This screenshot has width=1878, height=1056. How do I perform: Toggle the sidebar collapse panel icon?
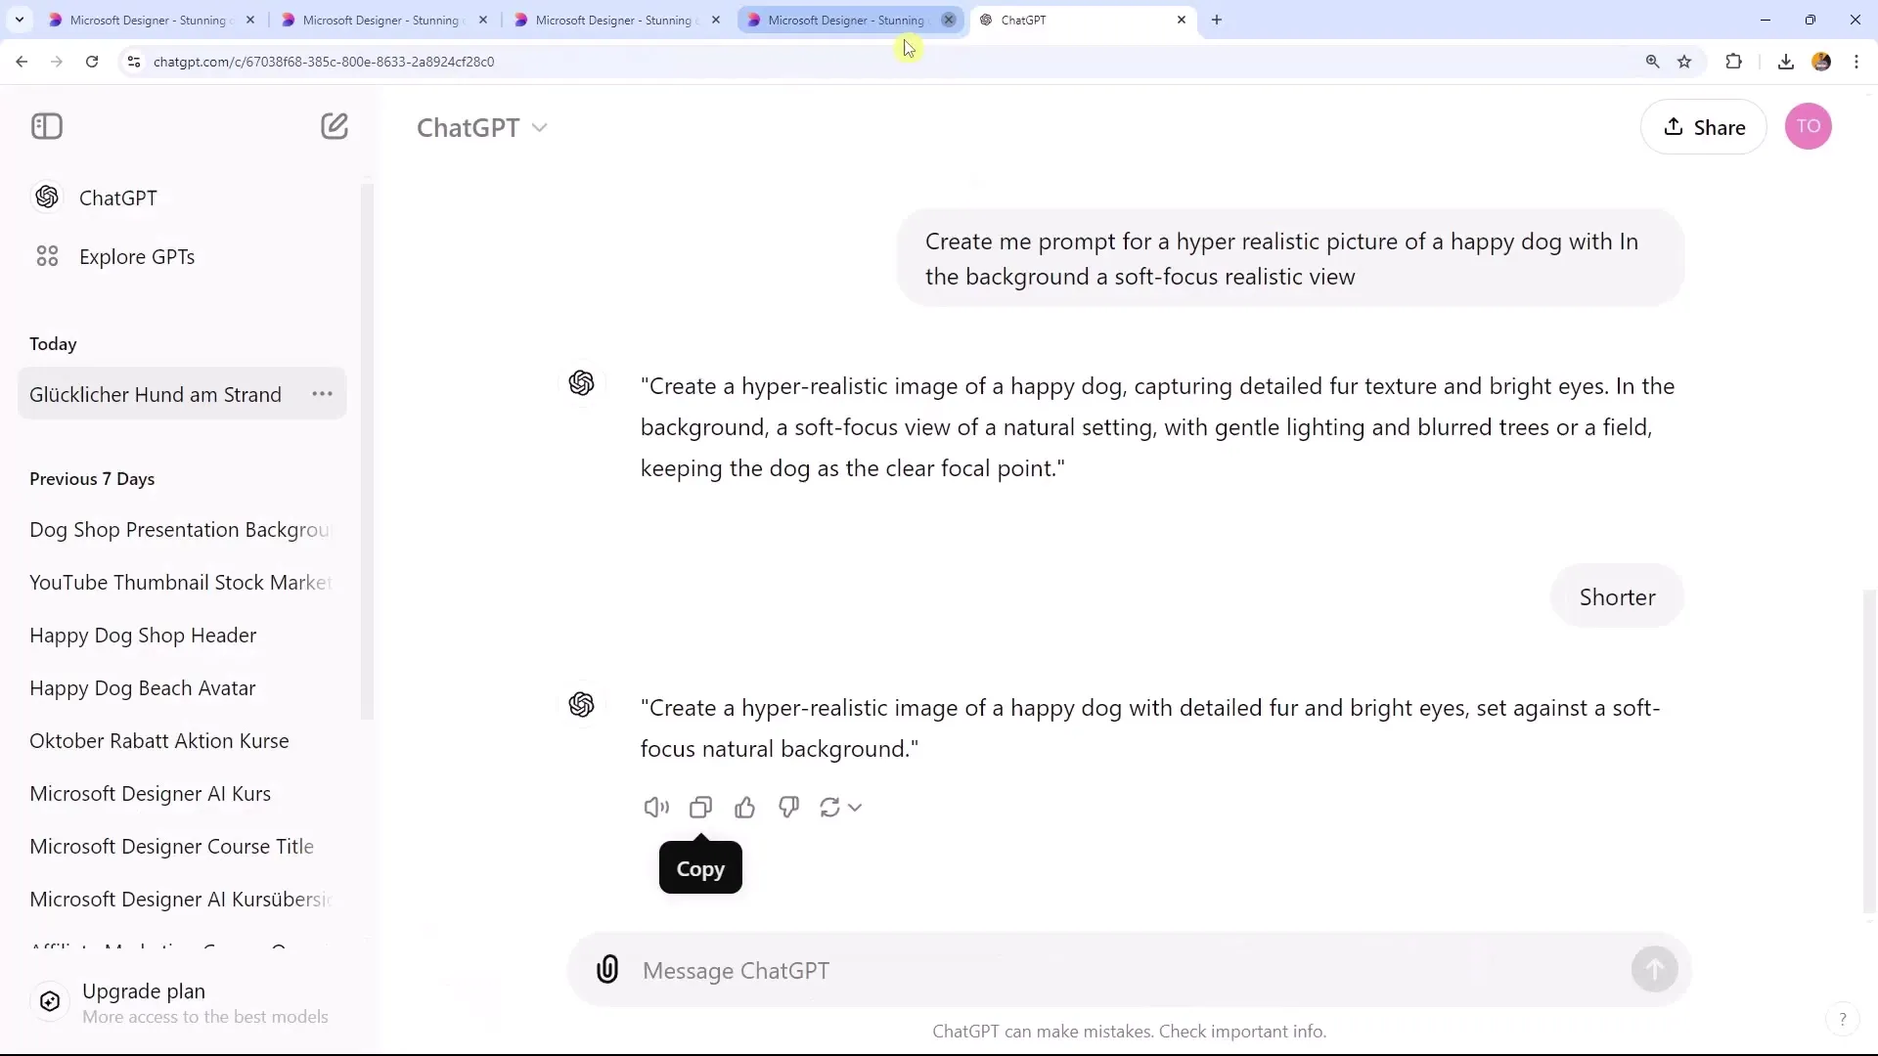pyautogui.click(x=45, y=126)
